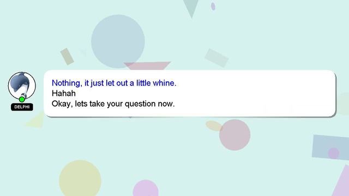Click the pale green tilted rectangle
349x196 pixels.
tap(216, 58)
